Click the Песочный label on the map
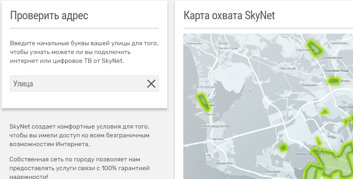The height and width of the screenshot is (179, 353). 287,68
